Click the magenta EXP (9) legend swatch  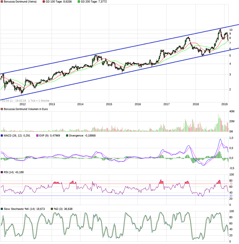37,135
